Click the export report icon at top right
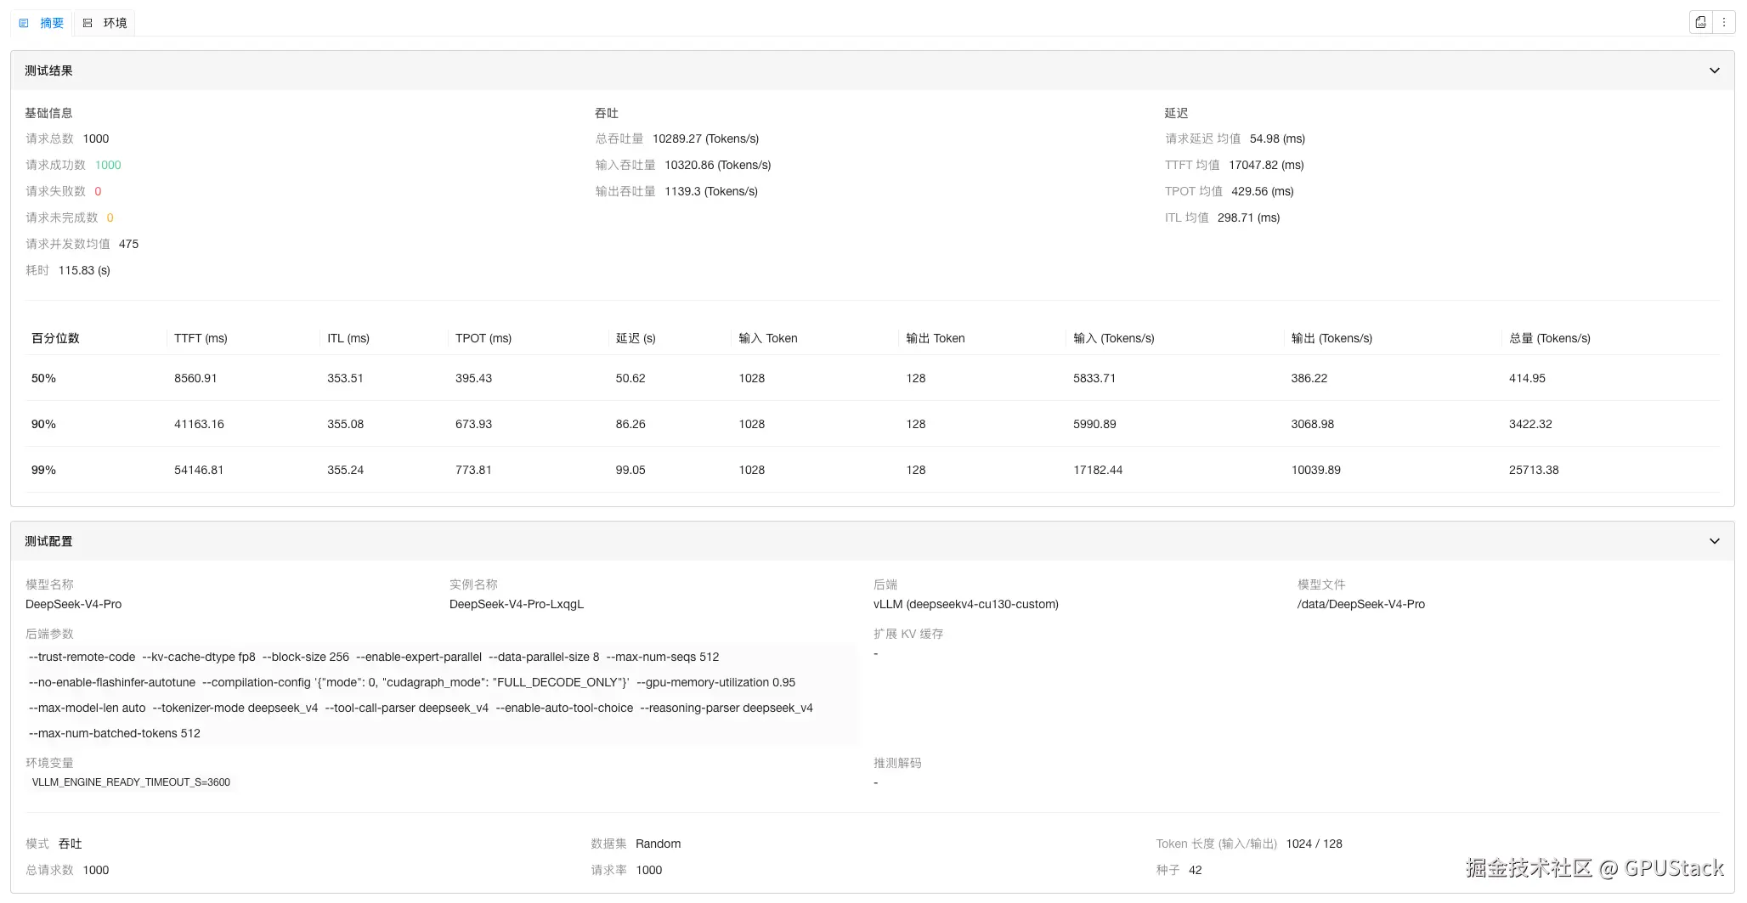Screen dimensions: 1747x903 (x=1700, y=23)
